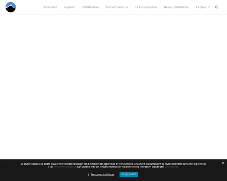Open Personverninnstillinger settings
Image resolution: width=227 pixels, height=181 pixels.
[102, 175]
